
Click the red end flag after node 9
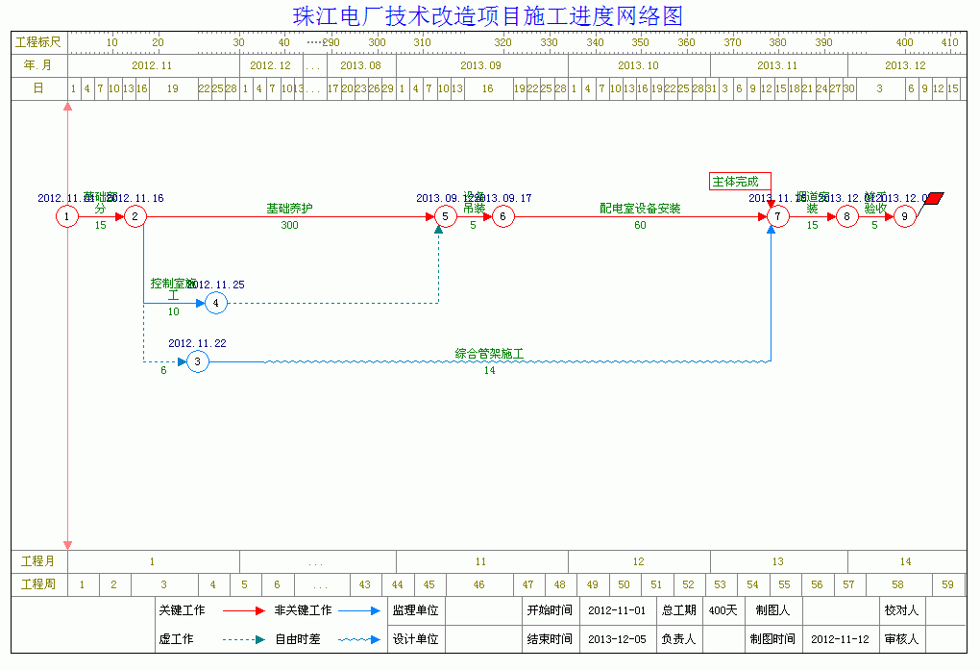pos(933,199)
